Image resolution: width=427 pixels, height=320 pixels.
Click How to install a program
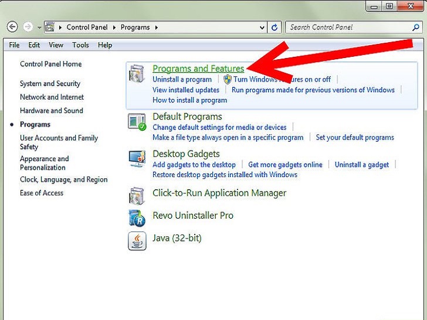pos(189,100)
